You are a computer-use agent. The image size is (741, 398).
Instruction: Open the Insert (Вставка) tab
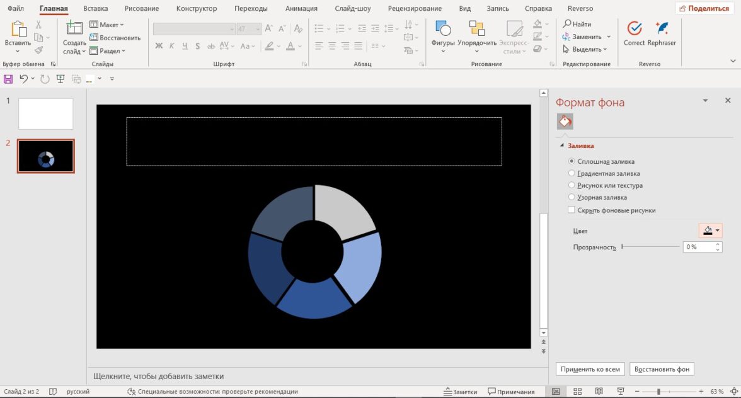point(95,9)
